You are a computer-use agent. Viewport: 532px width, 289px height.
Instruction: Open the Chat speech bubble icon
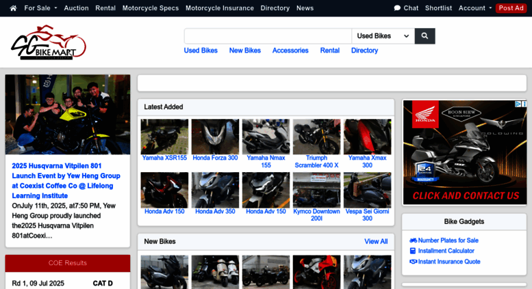click(x=397, y=8)
